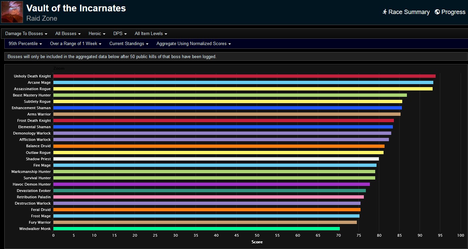
Task: Open the Heroic difficulty dropdown
Action: (96, 33)
